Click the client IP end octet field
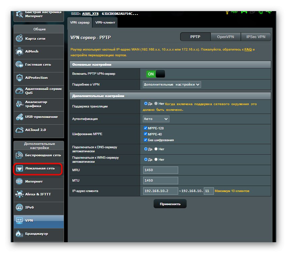 click(209, 191)
